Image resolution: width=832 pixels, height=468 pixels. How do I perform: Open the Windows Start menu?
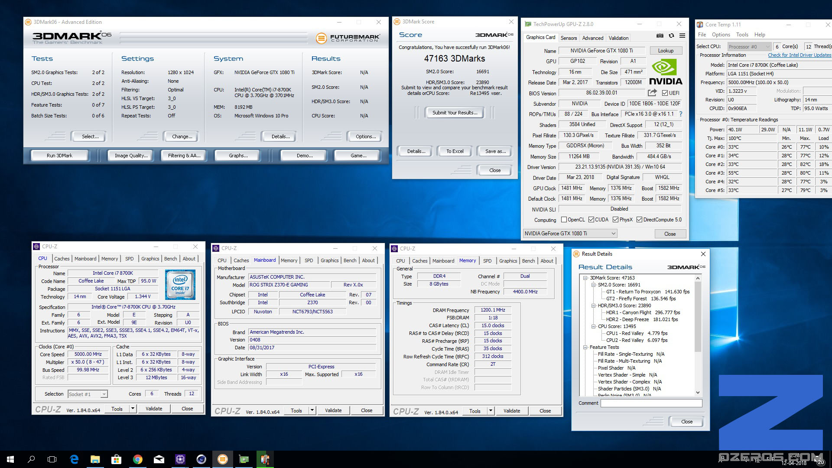tap(10, 459)
